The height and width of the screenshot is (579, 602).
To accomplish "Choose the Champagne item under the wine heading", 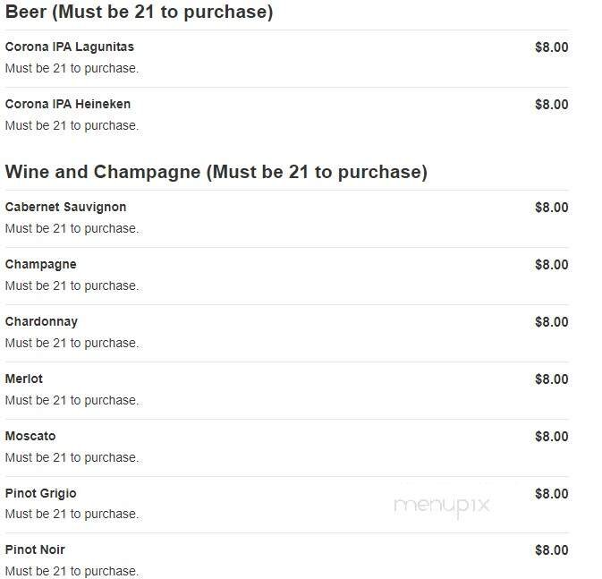I will (40, 264).
